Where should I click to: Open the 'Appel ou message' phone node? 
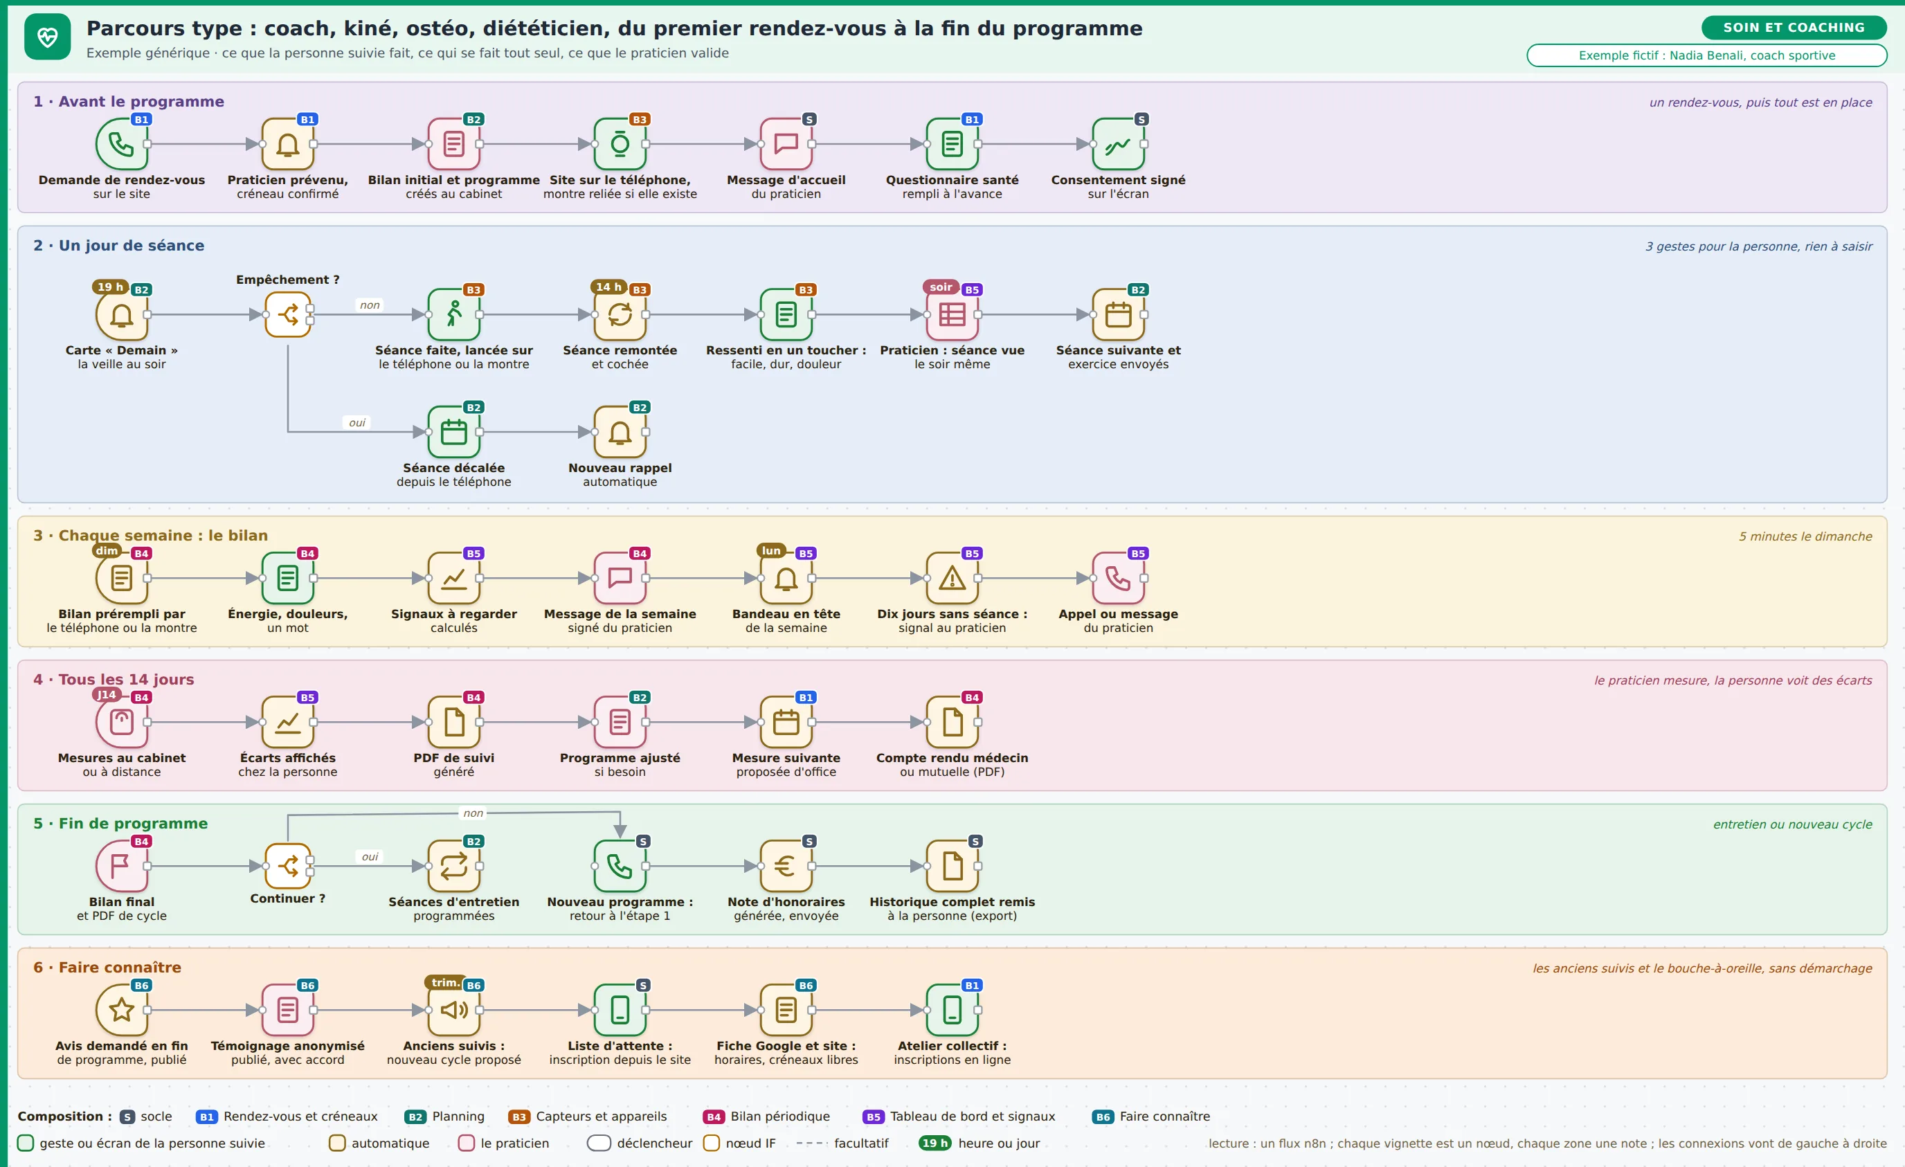(1119, 578)
